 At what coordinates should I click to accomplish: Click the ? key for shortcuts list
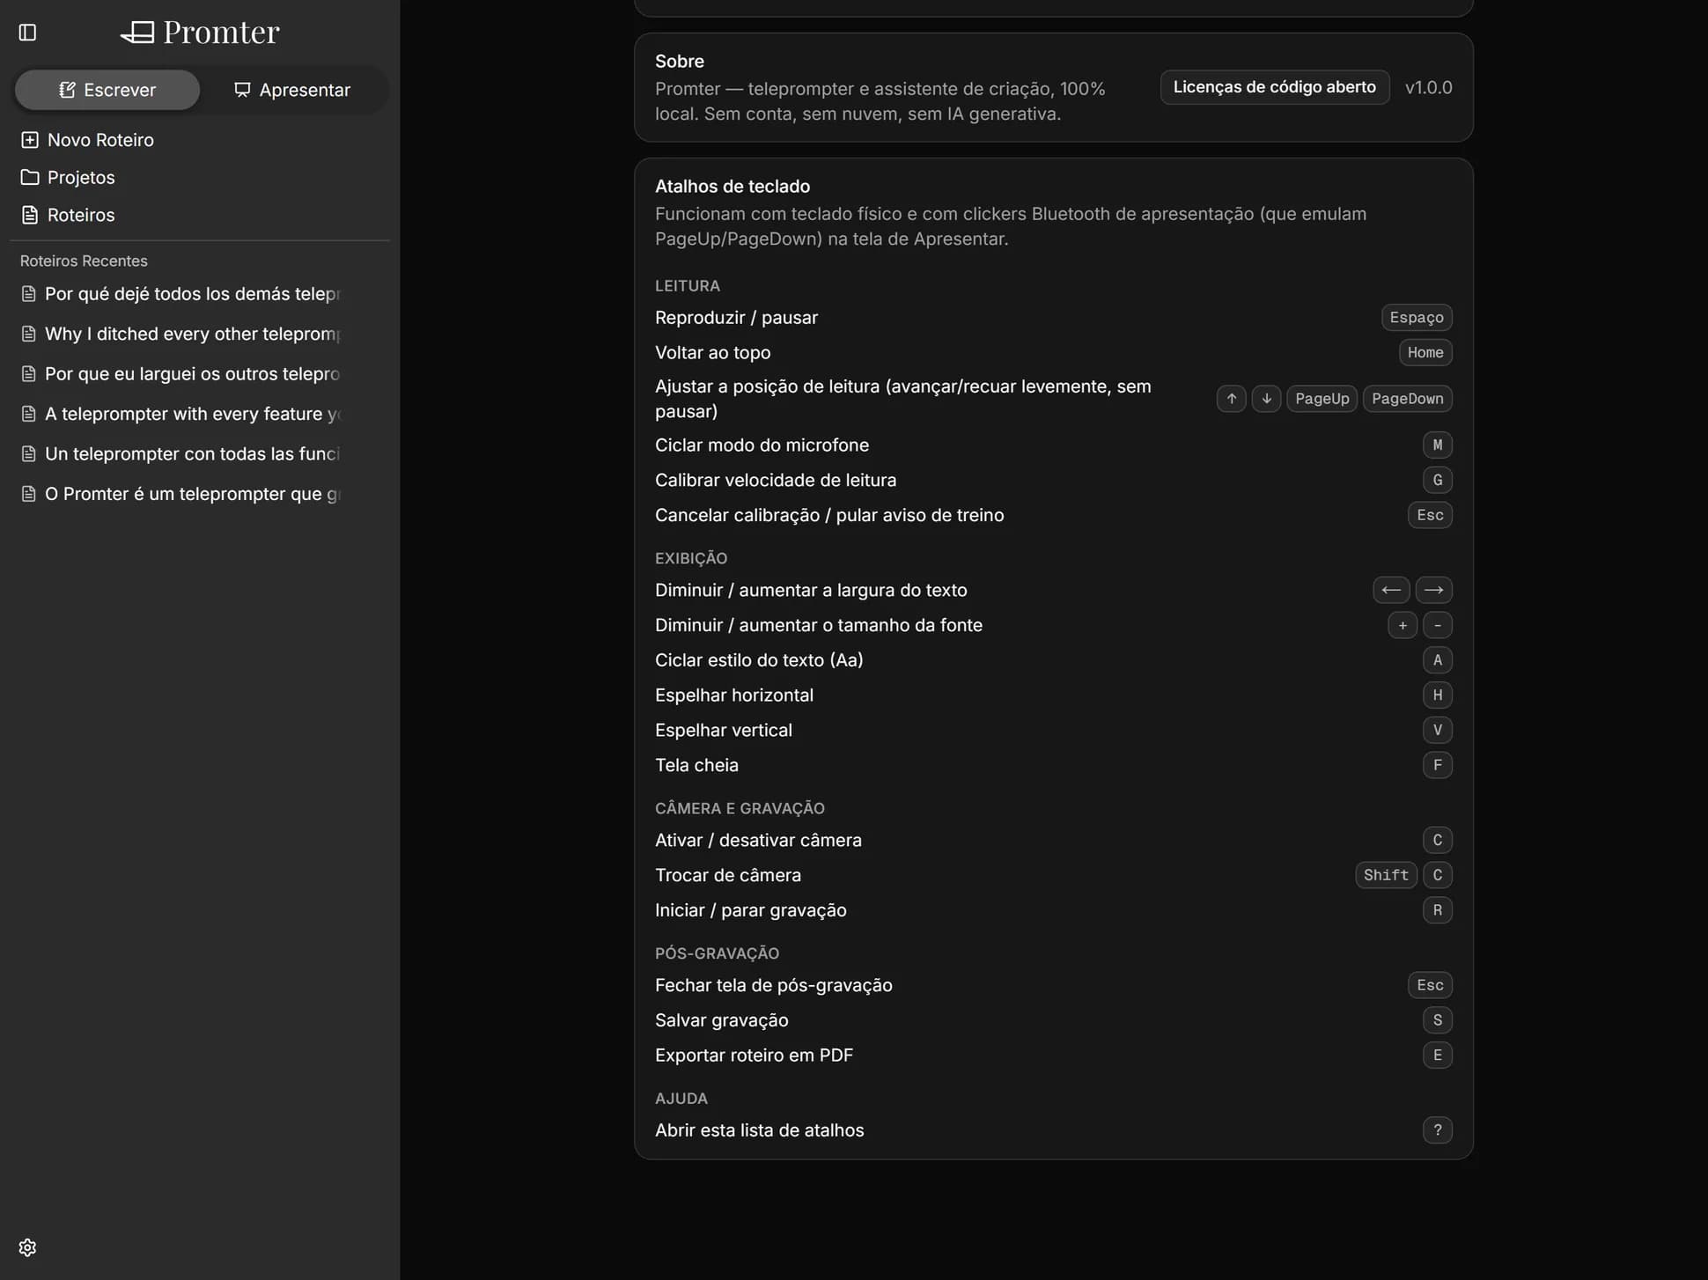pos(1437,1130)
